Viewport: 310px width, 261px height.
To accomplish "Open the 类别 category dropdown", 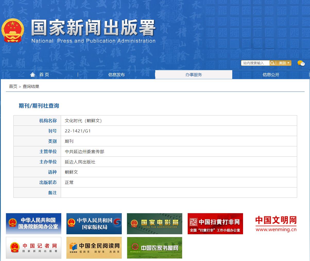I will click(x=284, y=63).
